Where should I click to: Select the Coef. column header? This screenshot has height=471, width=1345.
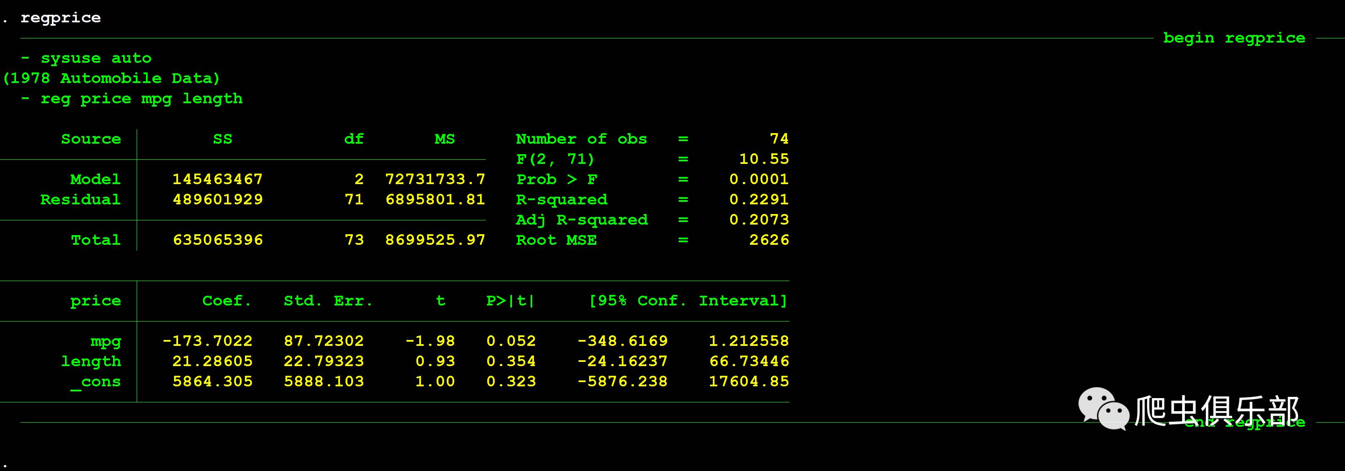(x=226, y=300)
